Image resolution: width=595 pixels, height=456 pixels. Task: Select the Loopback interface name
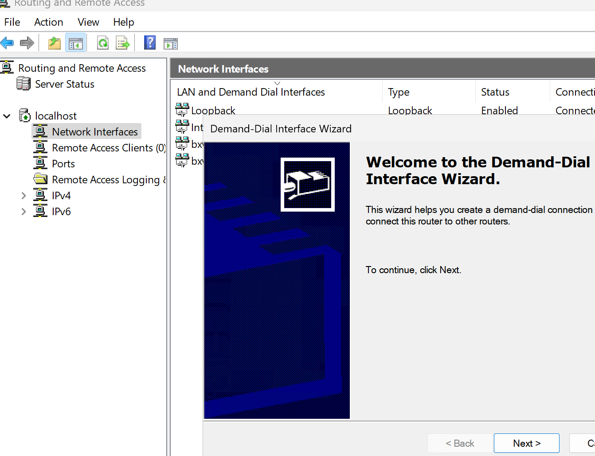213,110
